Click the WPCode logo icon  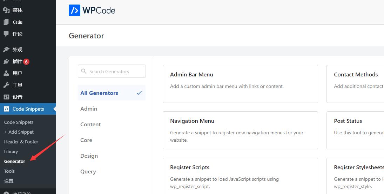point(74,10)
